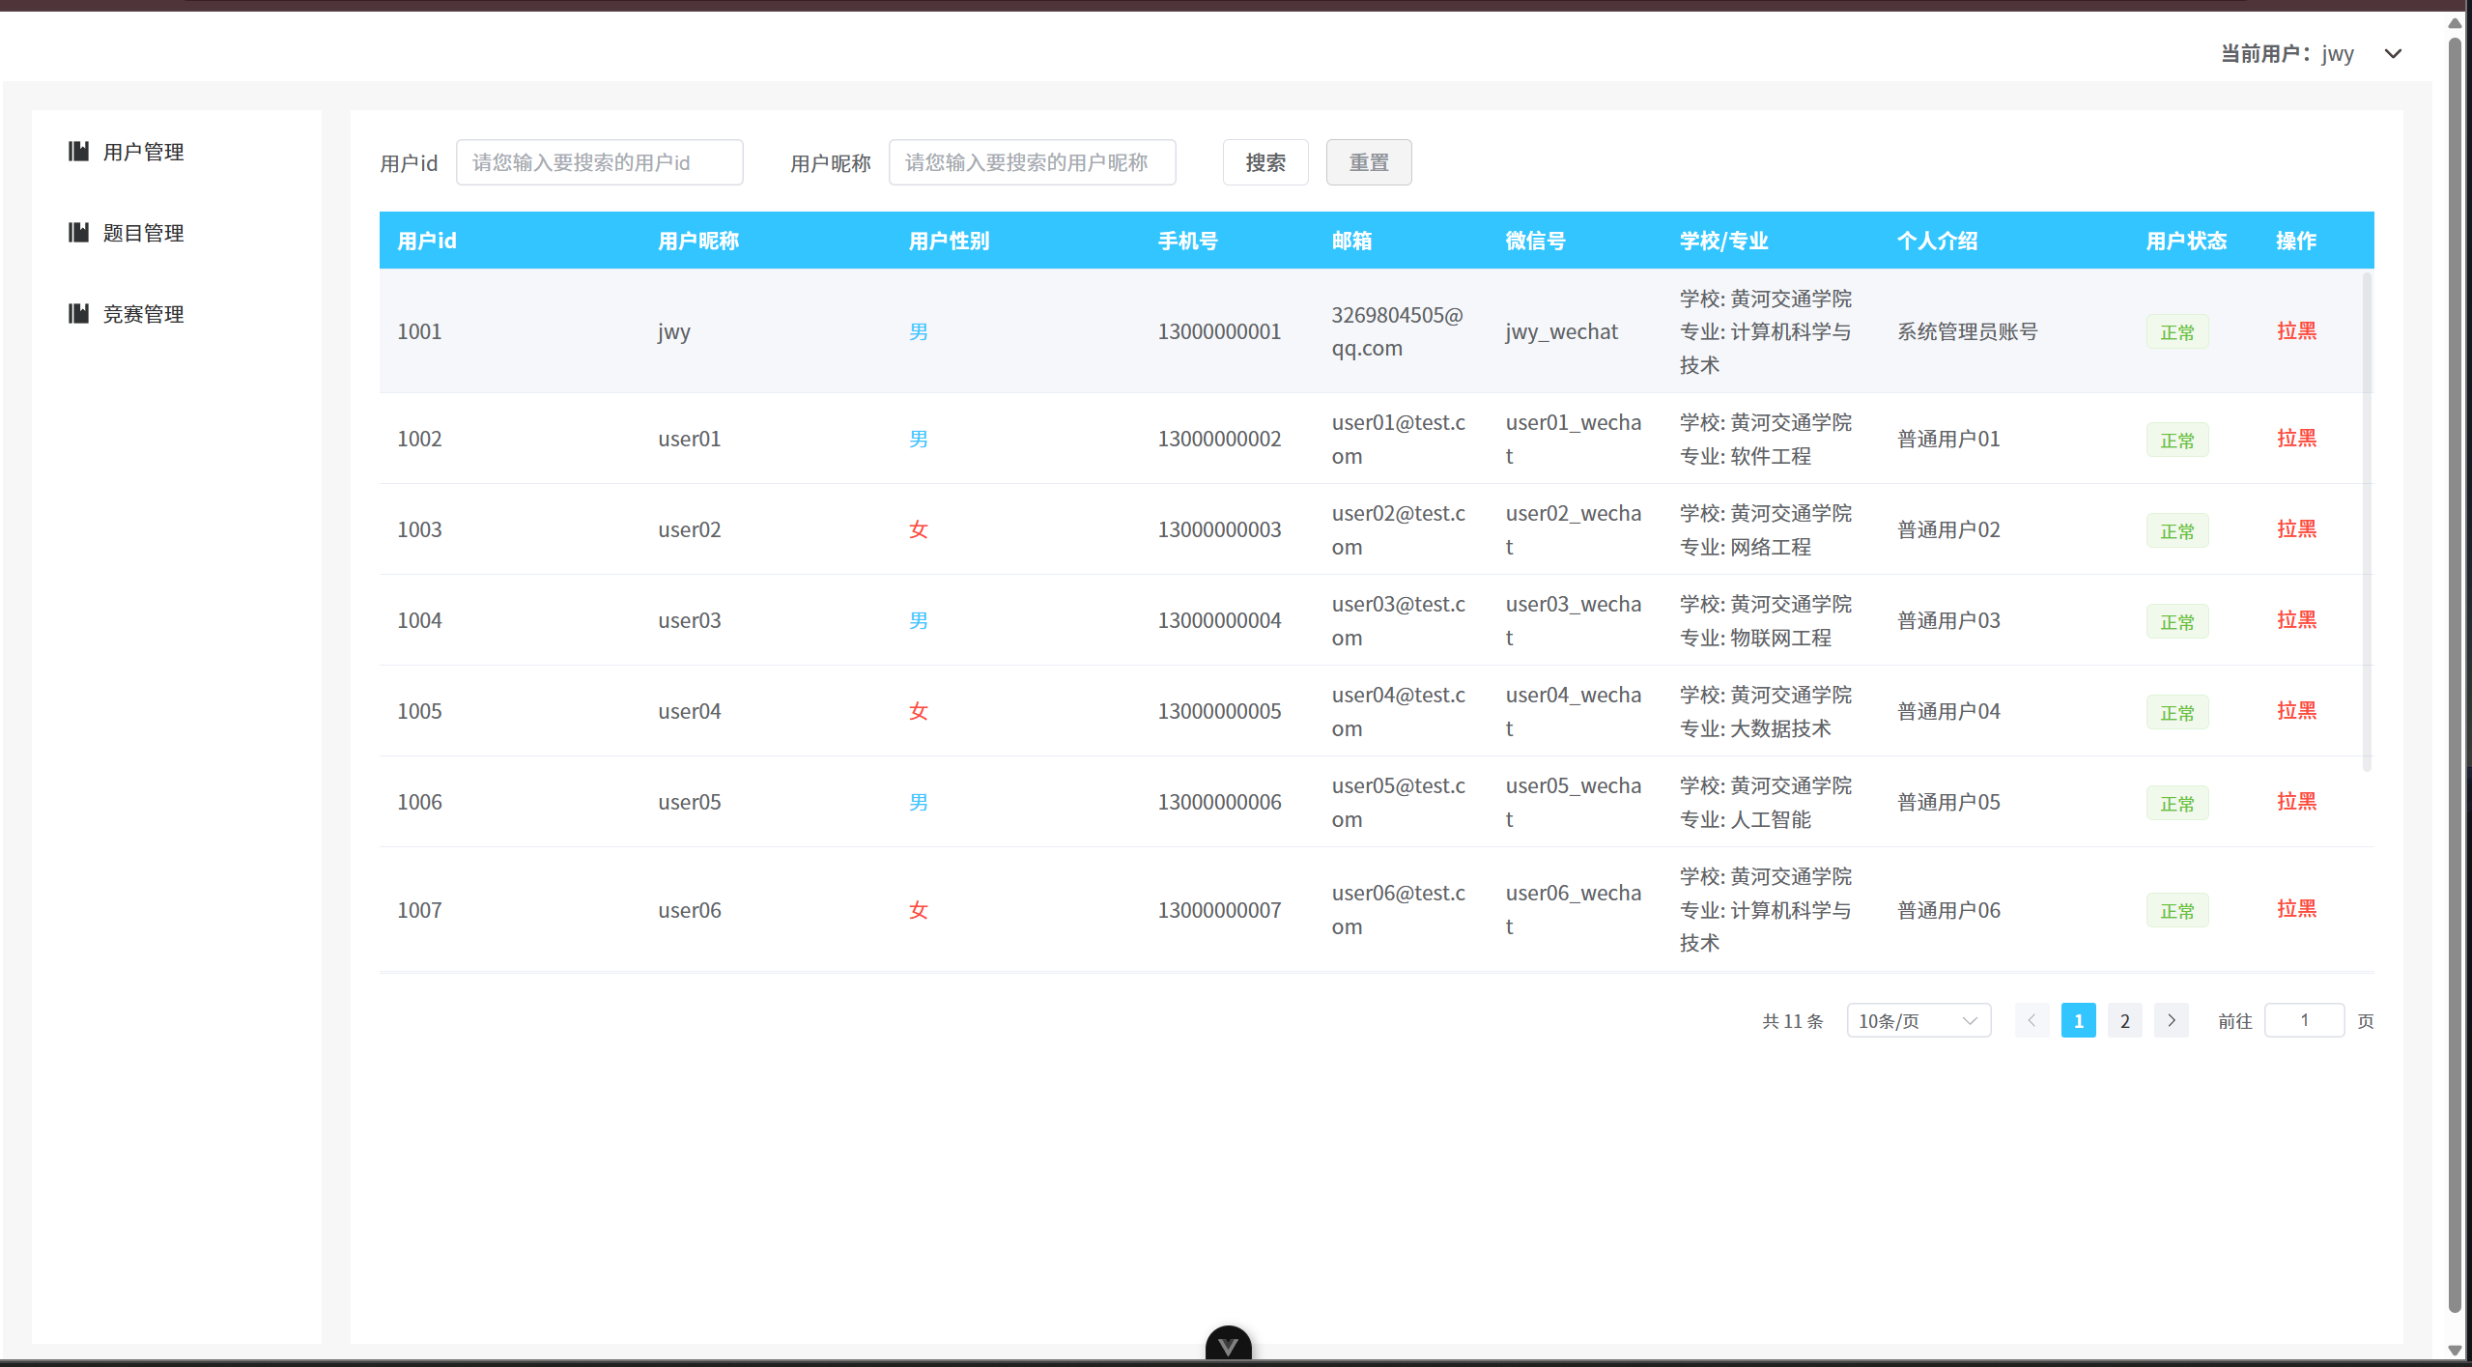
Task: Focus the 用户昵称 search input
Action: 1031,162
